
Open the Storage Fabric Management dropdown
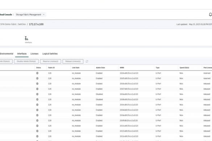coord(30,14)
